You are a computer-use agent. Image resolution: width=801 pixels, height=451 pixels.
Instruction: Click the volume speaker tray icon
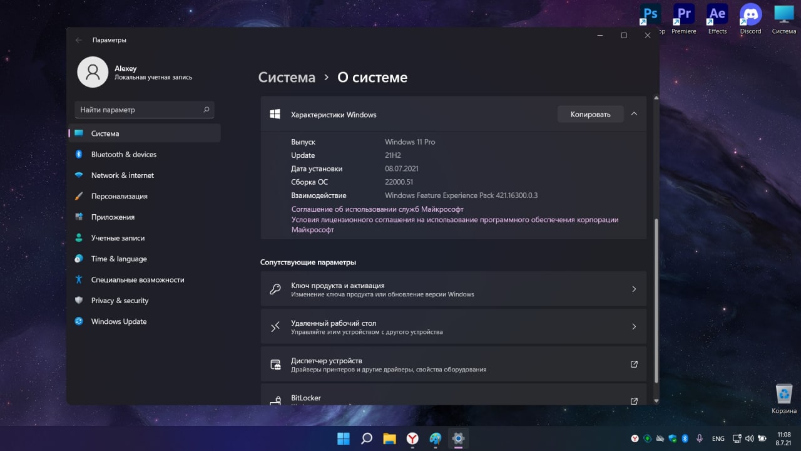750,438
